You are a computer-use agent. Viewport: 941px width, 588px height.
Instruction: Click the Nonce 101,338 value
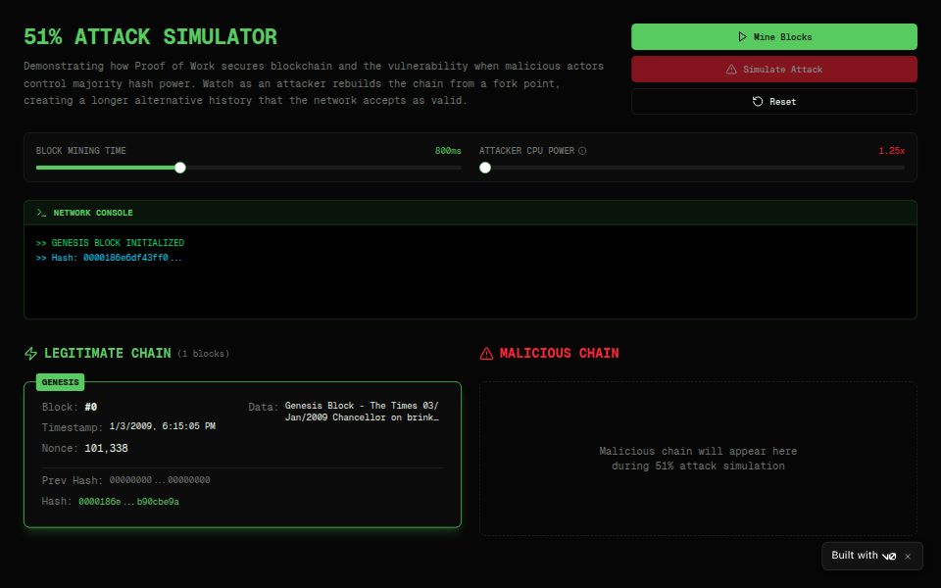coord(106,448)
